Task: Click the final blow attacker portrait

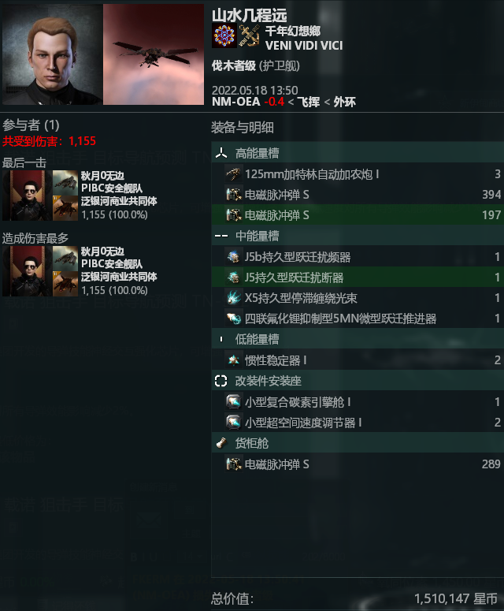Action: [x=27, y=196]
